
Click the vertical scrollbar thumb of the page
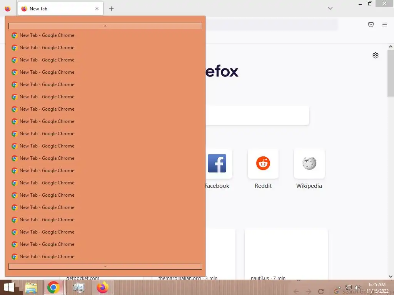point(391,73)
